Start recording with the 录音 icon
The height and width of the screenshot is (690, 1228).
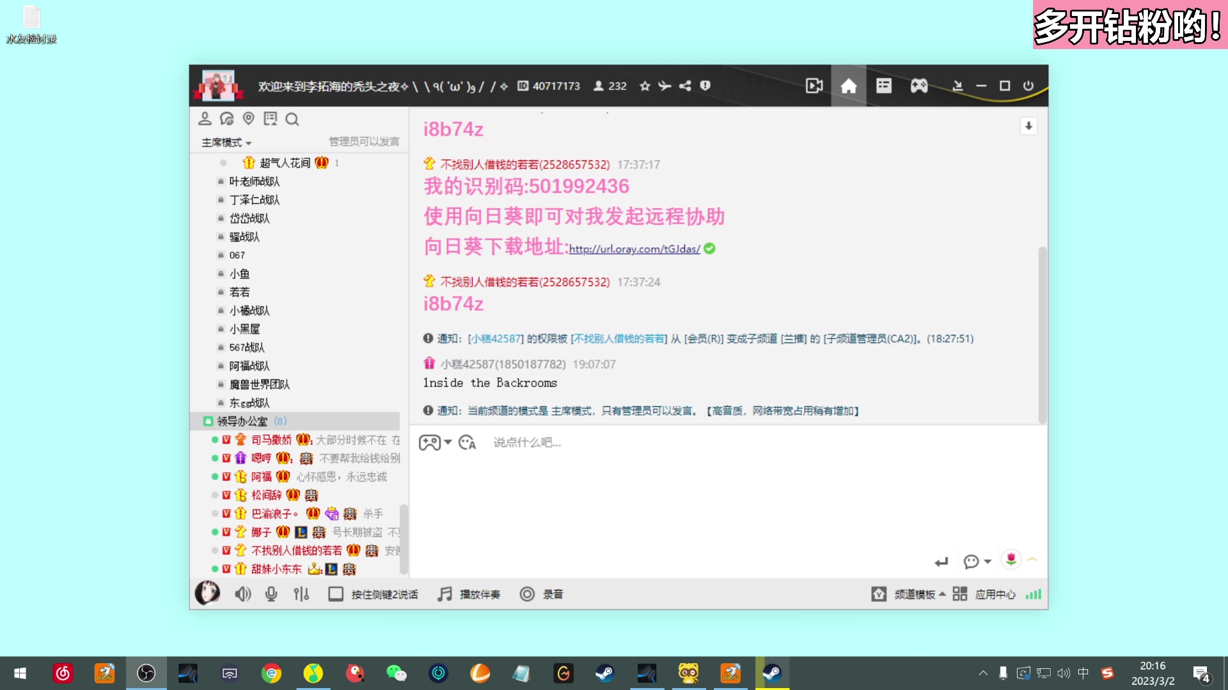pos(541,594)
